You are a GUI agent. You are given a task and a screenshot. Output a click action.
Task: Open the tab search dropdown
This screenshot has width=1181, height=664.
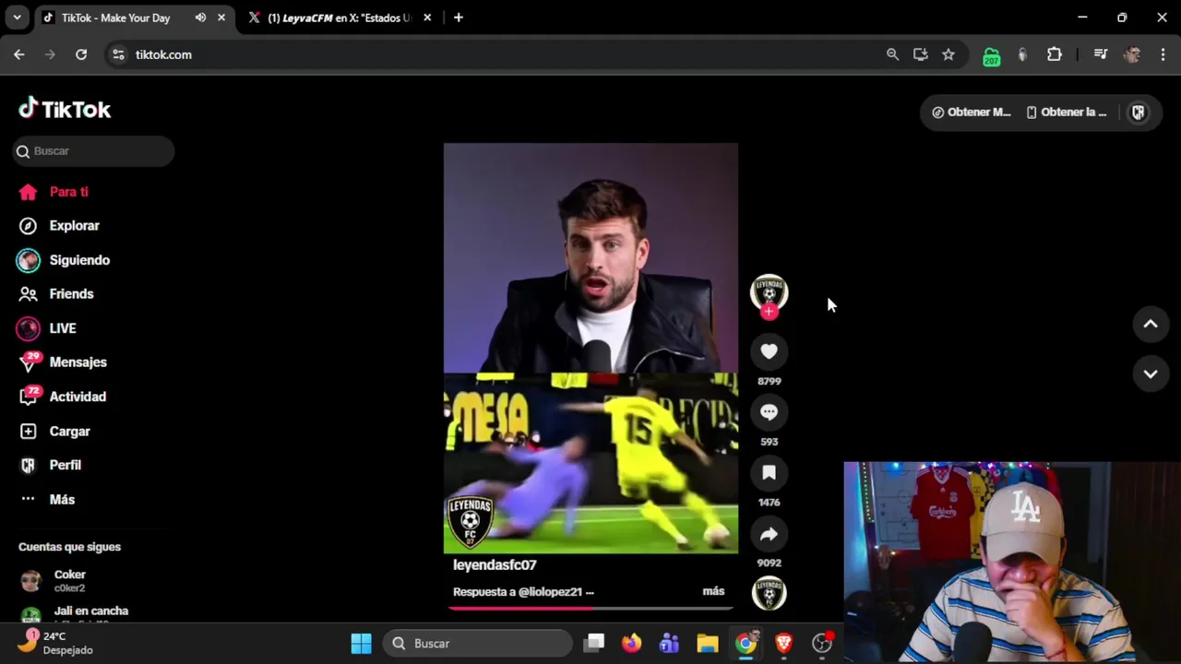[17, 18]
